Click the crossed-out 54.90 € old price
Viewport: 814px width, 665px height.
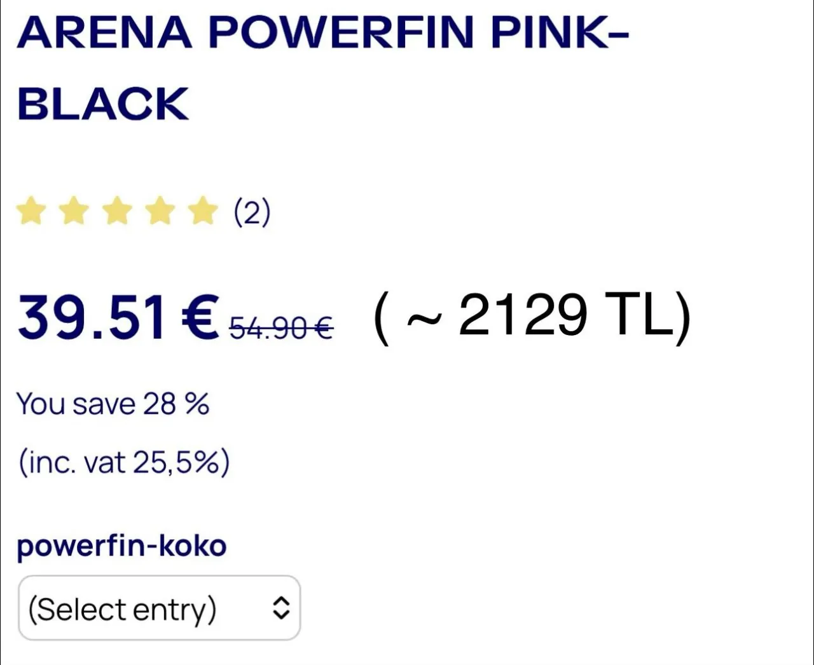[x=281, y=328]
